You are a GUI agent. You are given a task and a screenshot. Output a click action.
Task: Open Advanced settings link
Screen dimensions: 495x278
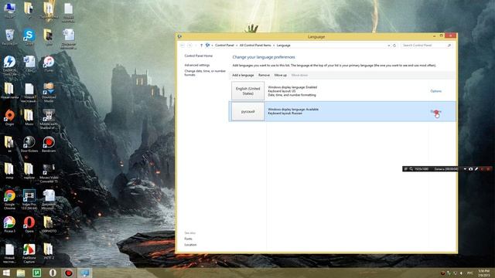point(197,65)
